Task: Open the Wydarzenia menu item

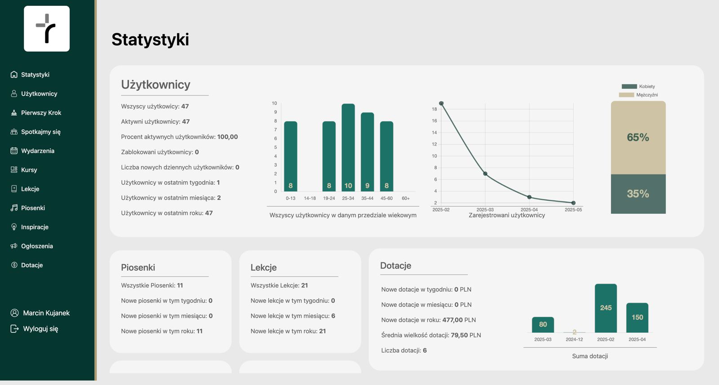Action: (x=38, y=151)
